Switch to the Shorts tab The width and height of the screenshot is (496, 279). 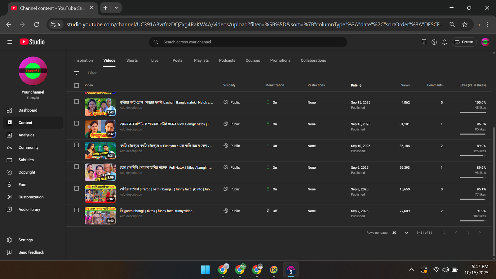(x=132, y=60)
